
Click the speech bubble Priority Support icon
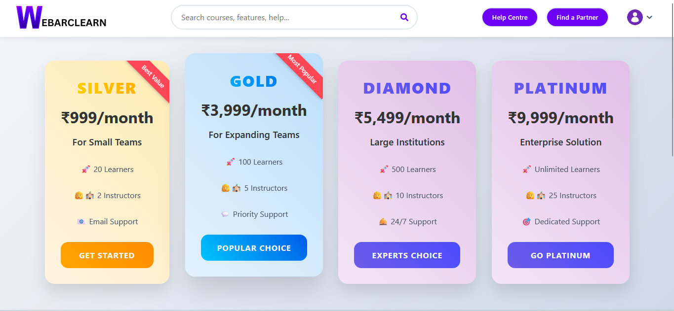coord(225,214)
